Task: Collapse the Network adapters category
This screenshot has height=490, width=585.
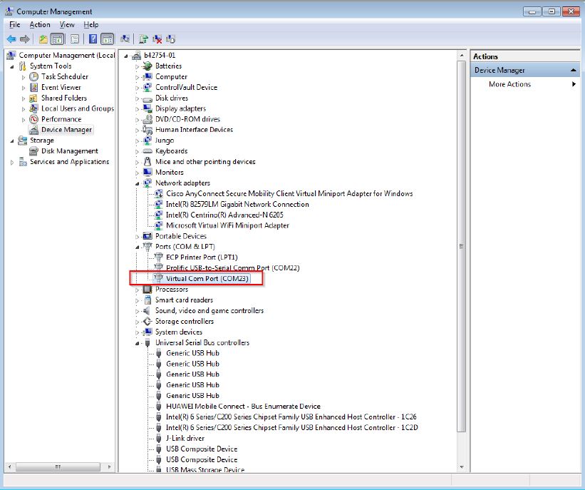Action: point(138,183)
